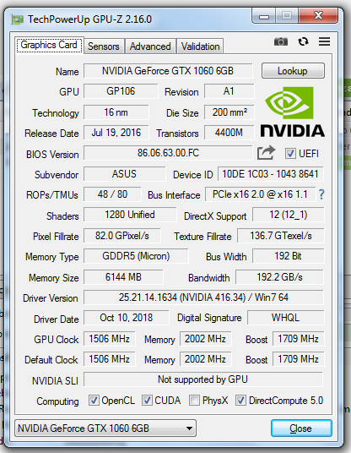Toggle the OpenCL checkbox
Screen dimensions: 351x453
(94, 401)
